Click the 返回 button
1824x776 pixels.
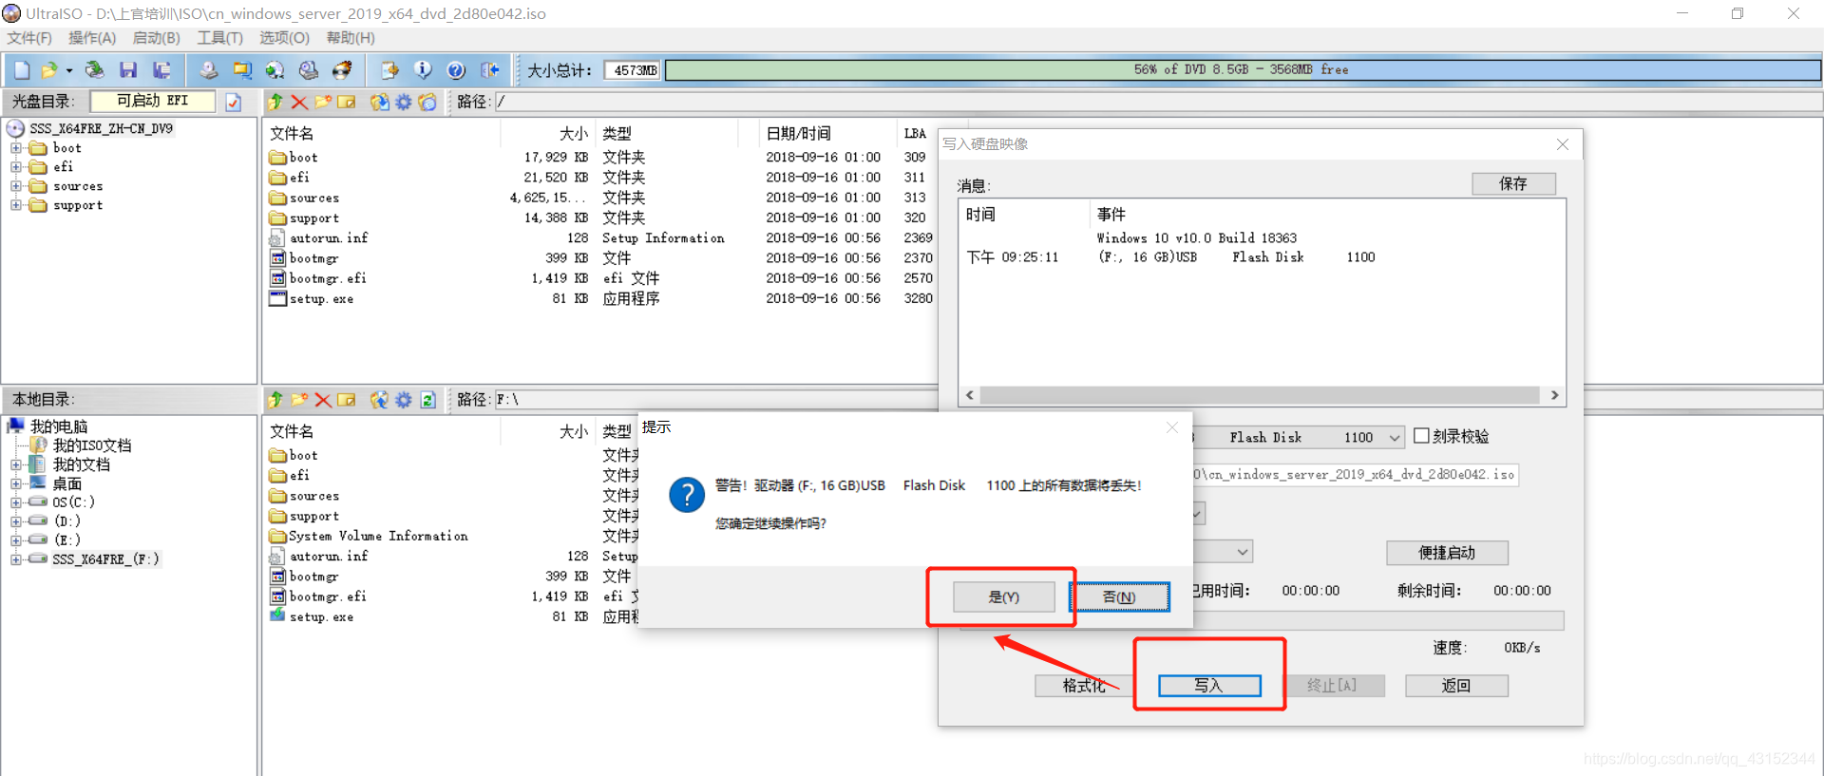pos(1456,686)
